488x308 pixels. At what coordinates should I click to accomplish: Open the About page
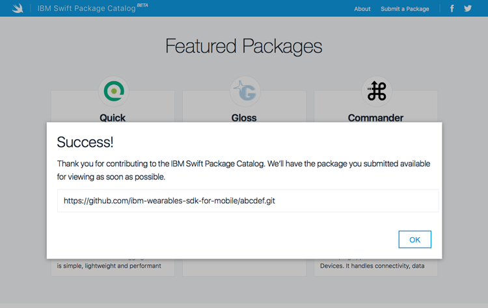362,9
